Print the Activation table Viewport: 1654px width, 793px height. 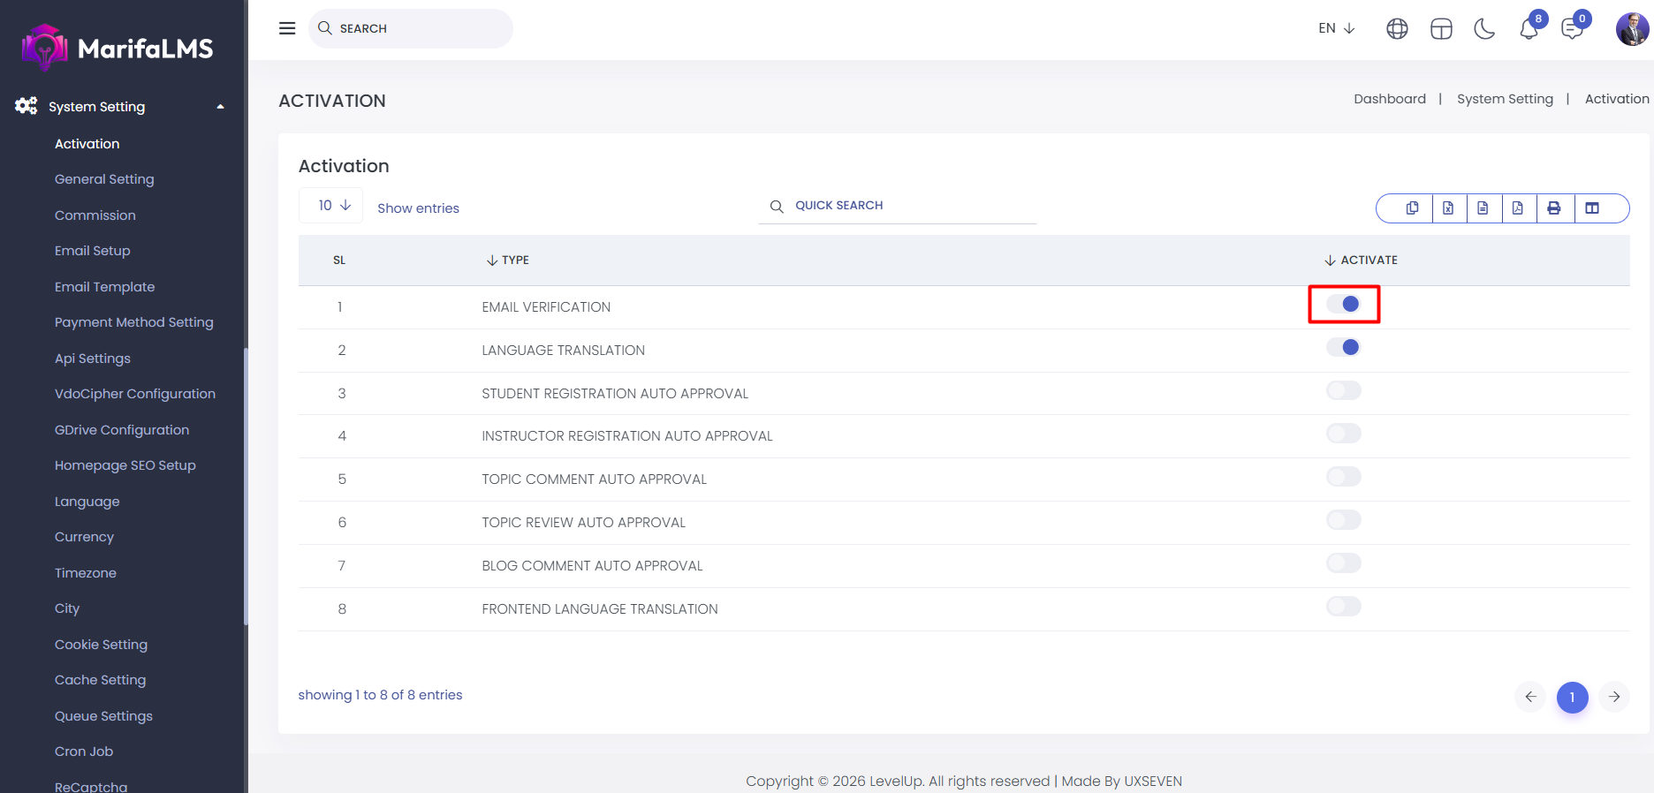coord(1554,208)
